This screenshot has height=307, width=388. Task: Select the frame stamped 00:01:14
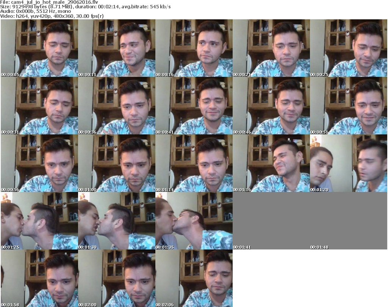pos(194,163)
